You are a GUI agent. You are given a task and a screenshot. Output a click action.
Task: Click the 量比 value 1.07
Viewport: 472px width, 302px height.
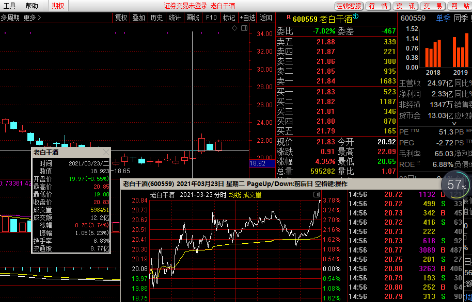point(389,171)
